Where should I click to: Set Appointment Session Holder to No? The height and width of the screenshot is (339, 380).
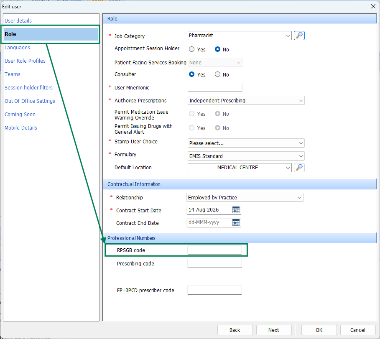pyautogui.click(x=217, y=49)
